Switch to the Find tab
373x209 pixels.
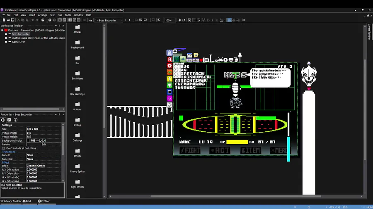tap(27, 201)
